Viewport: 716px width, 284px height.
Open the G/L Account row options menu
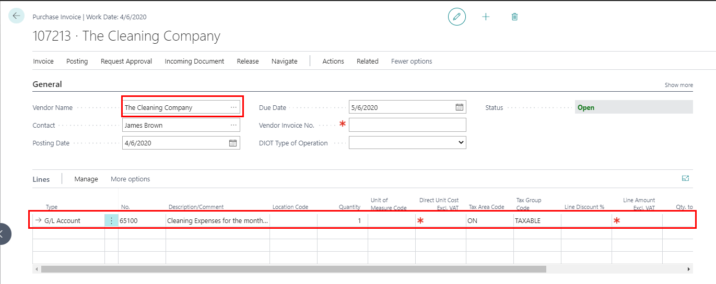(111, 220)
